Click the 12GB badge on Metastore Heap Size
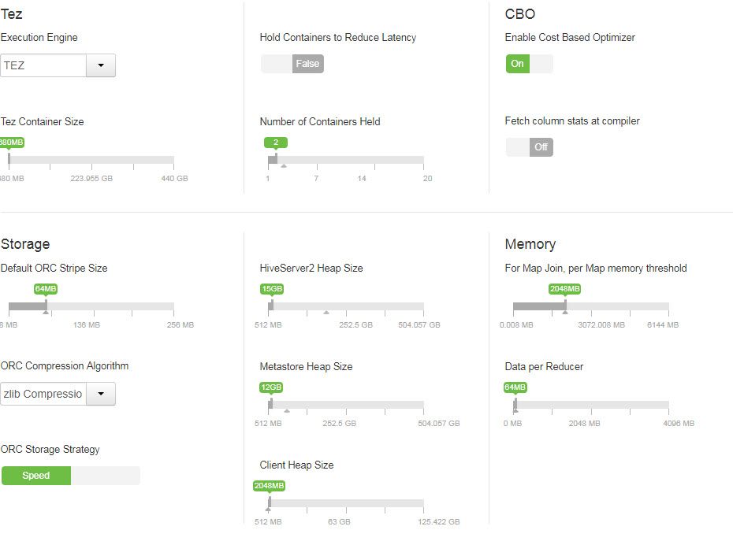 click(270, 387)
